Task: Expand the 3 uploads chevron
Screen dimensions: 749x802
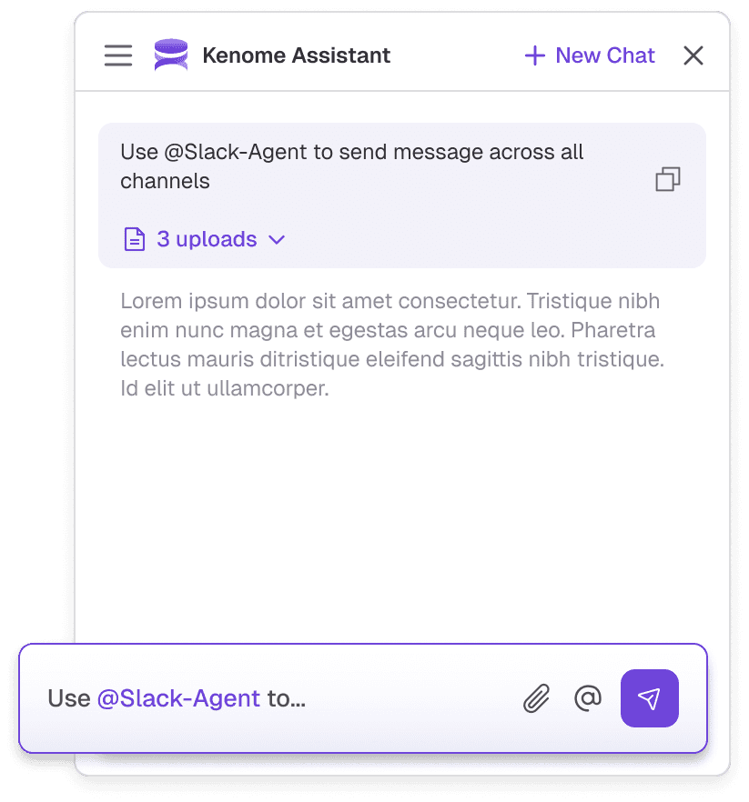Action: pos(277,239)
